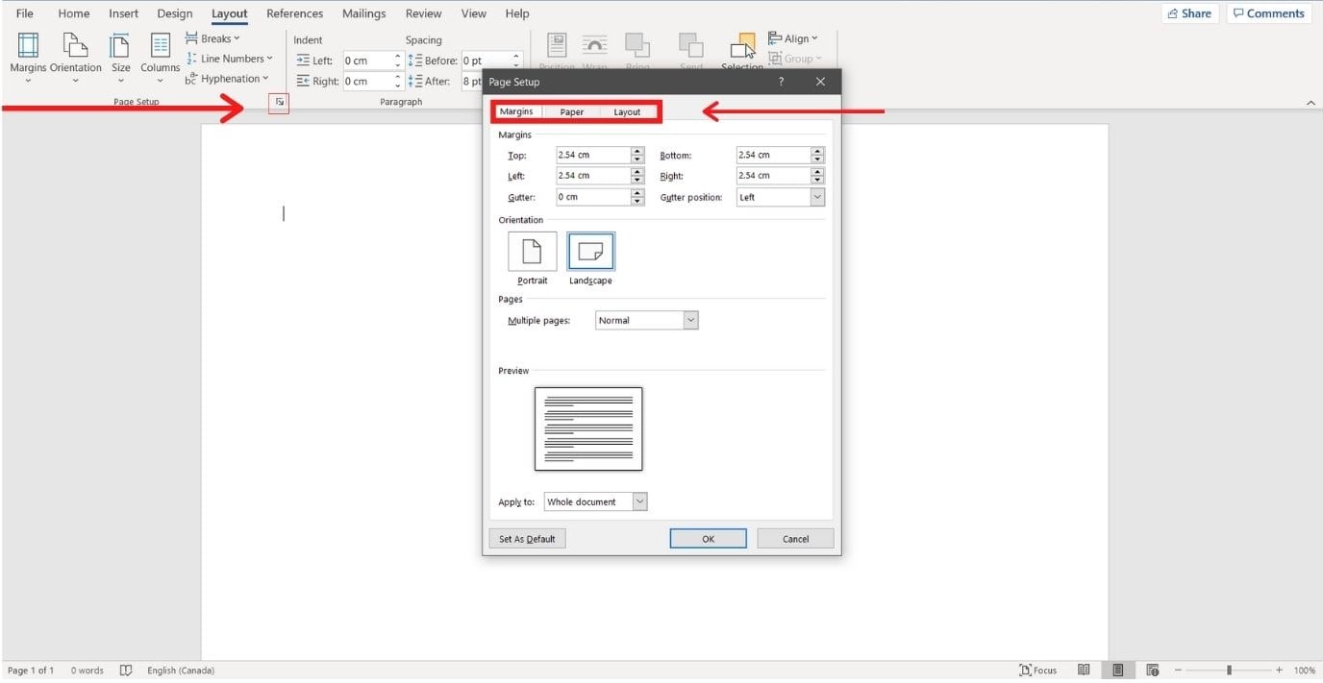Image resolution: width=1323 pixels, height=683 pixels.
Task: Click the zoom out minus icon
Action: pos(1178,671)
